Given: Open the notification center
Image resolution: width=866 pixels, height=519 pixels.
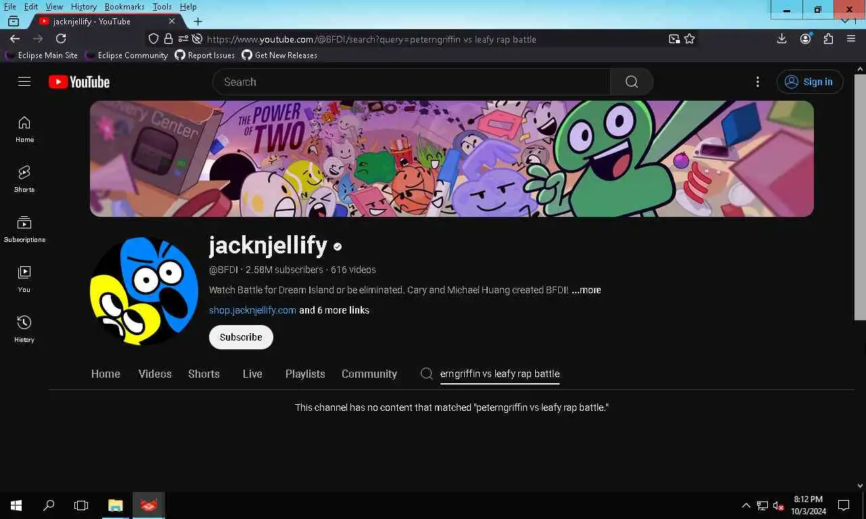Looking at the screenshot, I should [x=844, y=505].
